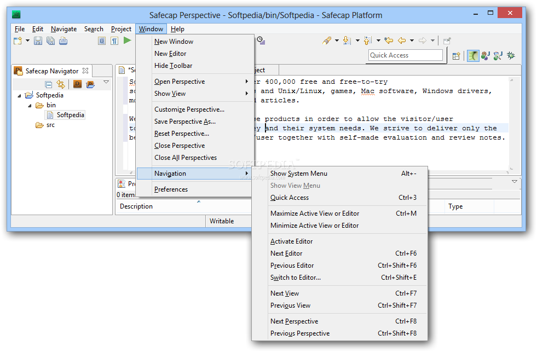Open the Edit menu
The image size is (537, 352).
[38, 29]
